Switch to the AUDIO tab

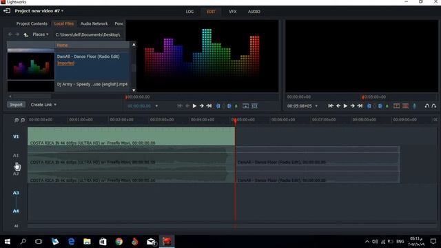(254, 12)
